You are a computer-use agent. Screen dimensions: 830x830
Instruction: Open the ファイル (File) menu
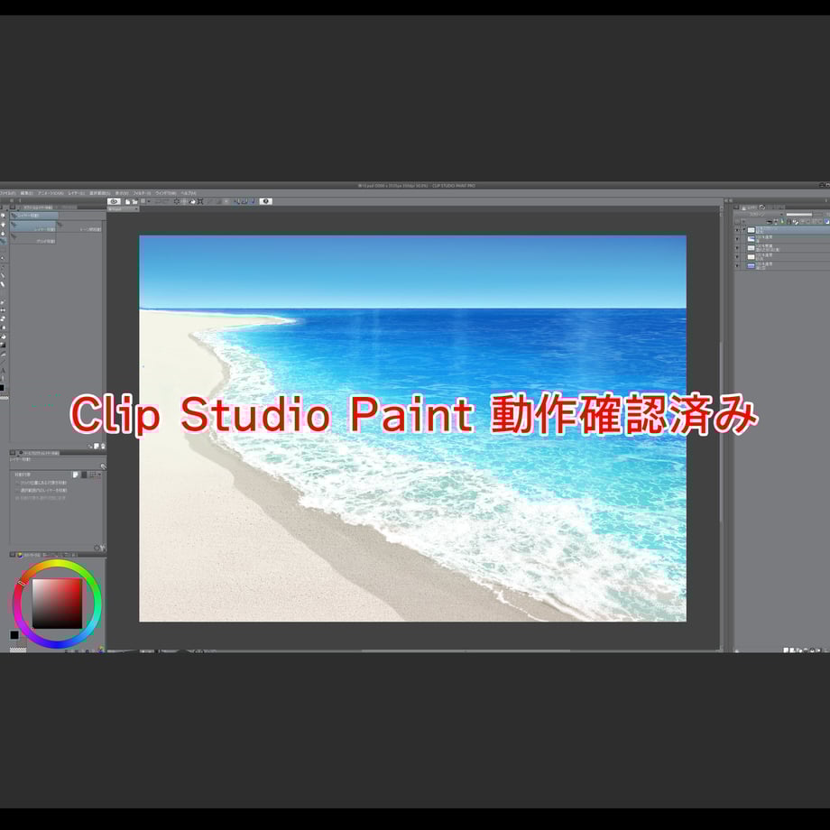click(7, 193)
